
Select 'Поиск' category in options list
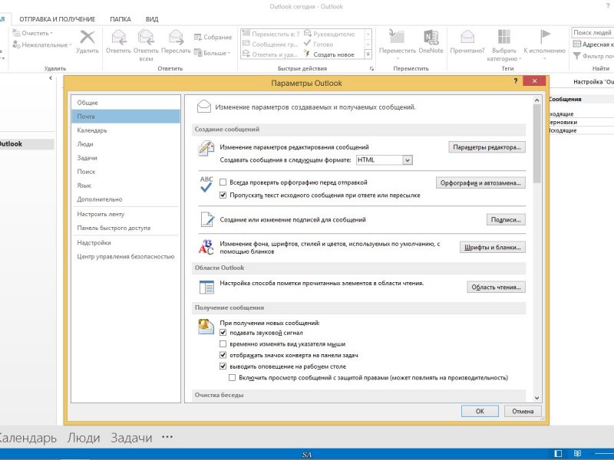(x=126, y=171)
